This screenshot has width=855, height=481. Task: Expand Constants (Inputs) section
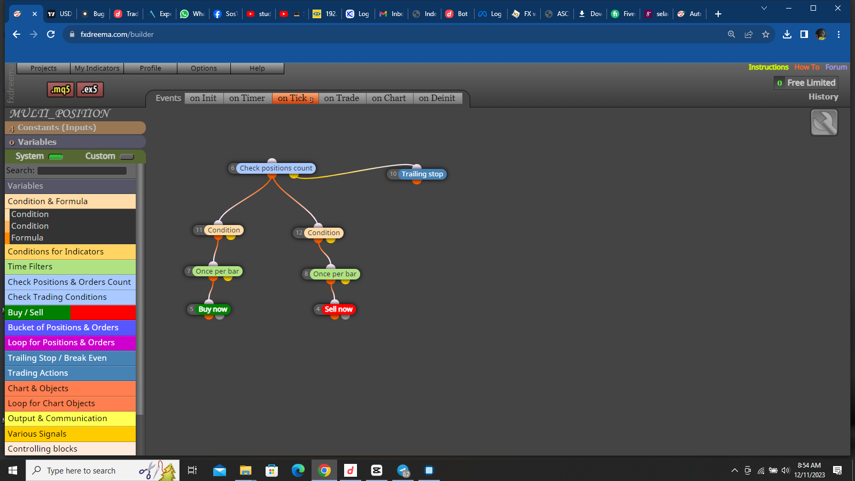75,128
